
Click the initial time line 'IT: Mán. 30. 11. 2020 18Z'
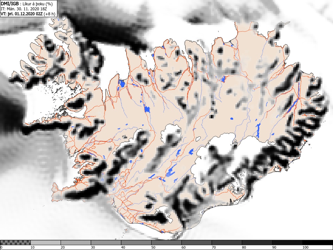24,9
